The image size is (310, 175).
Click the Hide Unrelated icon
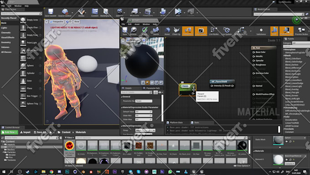point(241,32)
